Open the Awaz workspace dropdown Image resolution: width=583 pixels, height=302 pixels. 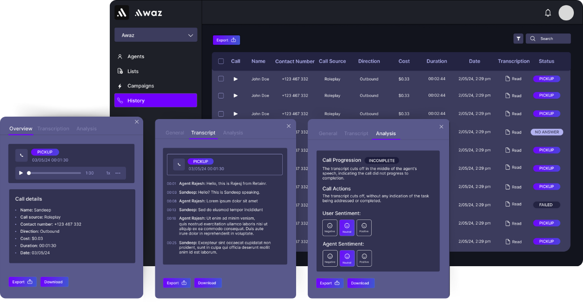(156, 35)
